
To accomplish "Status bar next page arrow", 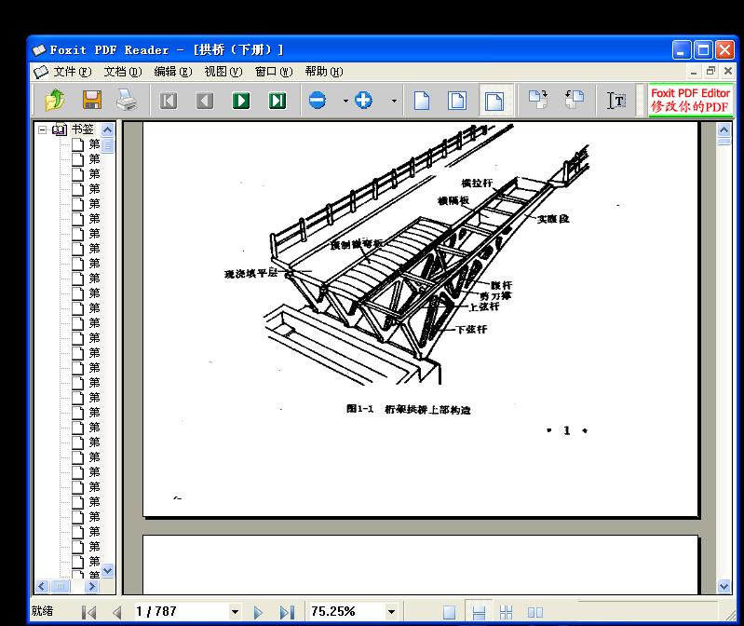I will coord(258,612).
